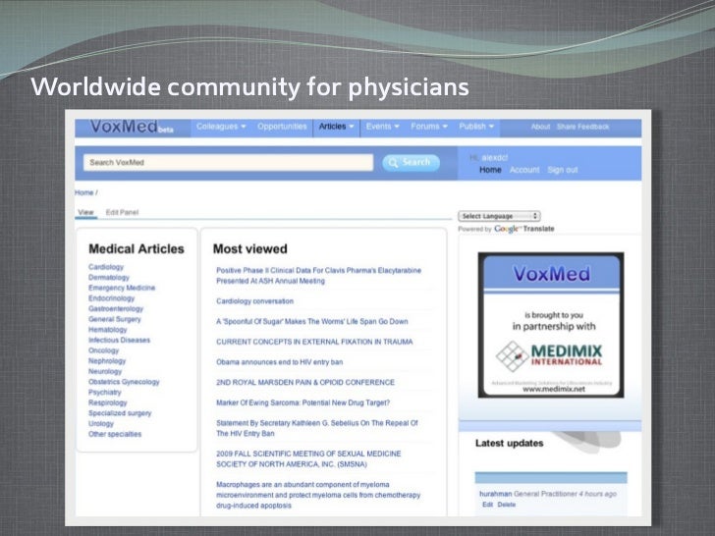Click Edit under hurahman update
715x536 pixels.
click(487, 505)
